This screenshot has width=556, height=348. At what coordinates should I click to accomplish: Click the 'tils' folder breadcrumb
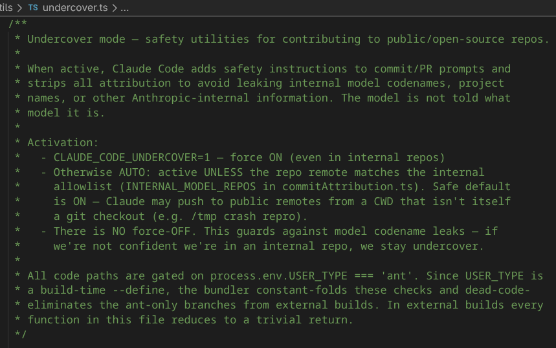(6, 8)
